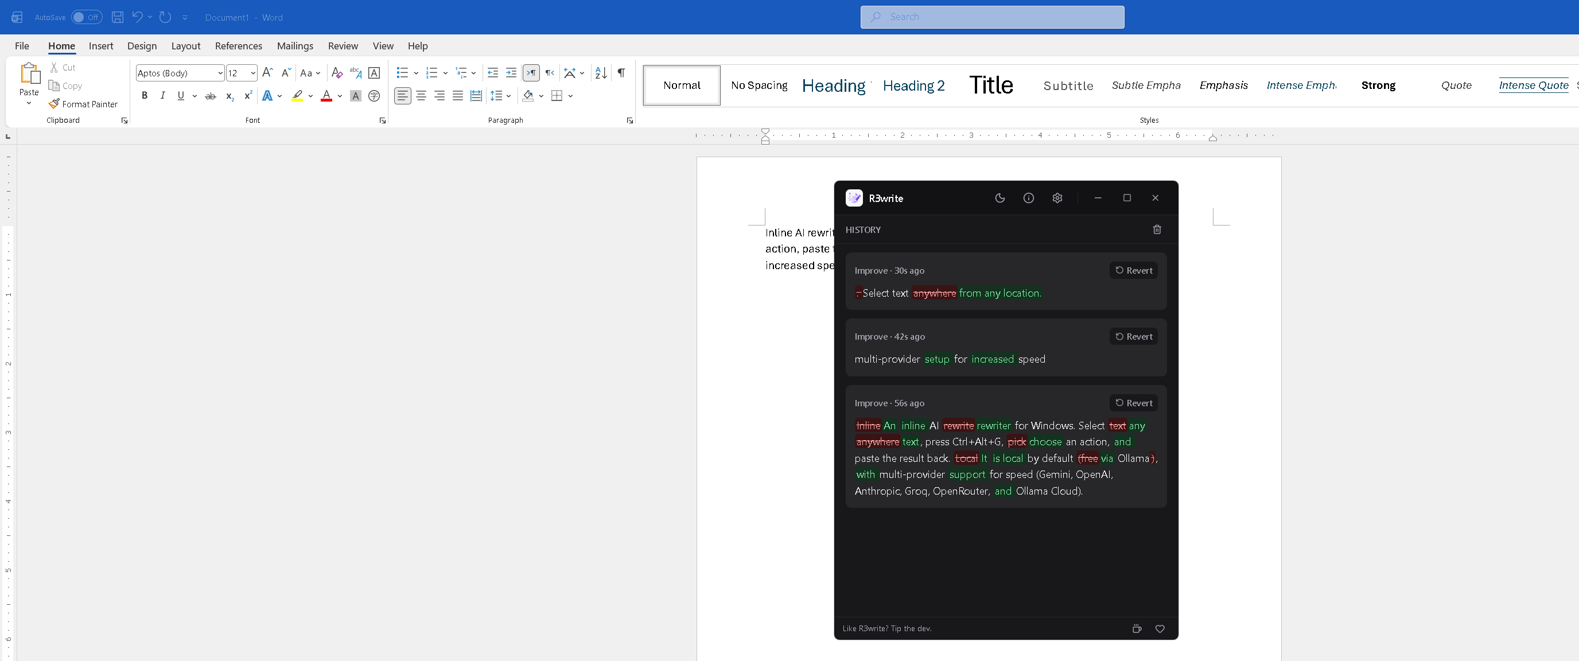Increase paragraph indent
The image size is (1579, 661).
tap(511, 73)
